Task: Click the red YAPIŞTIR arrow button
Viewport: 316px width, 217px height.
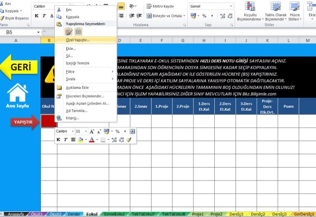Action: [26, 121]
